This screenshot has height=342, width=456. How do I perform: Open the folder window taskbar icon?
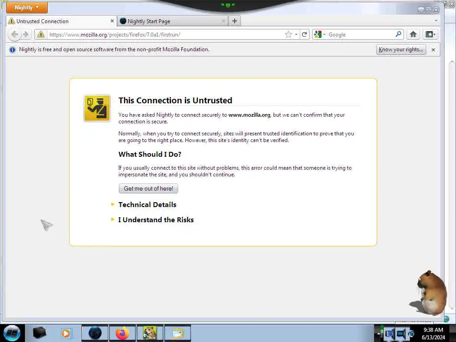point(177,333)
